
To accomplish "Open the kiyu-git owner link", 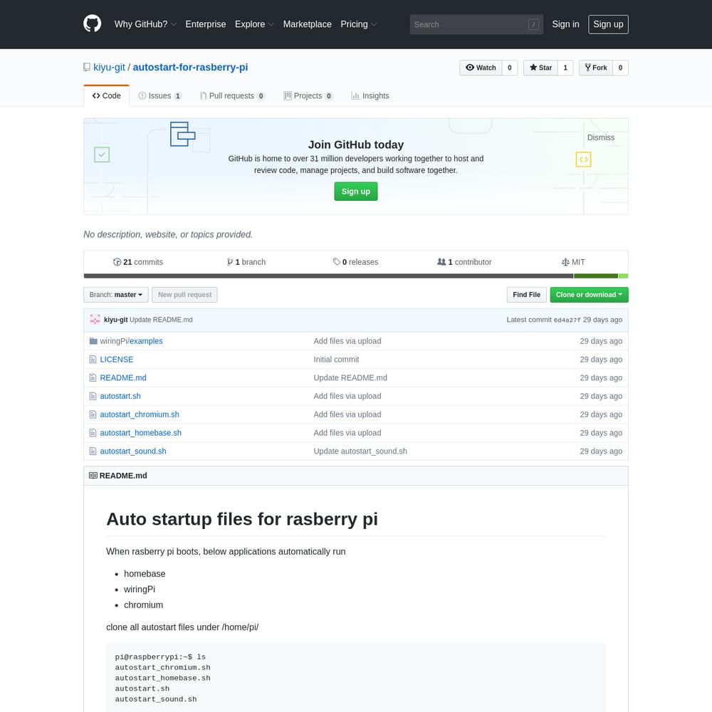I will (109, 67).
